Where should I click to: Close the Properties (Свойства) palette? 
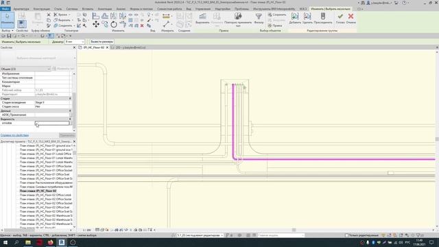tap(74, 47)
